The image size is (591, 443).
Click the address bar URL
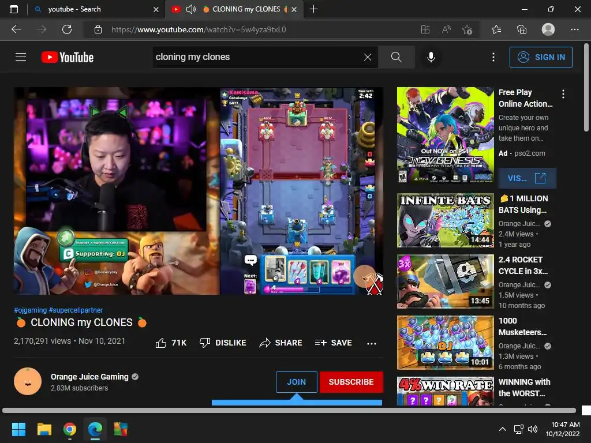click(x=199, y=29)
